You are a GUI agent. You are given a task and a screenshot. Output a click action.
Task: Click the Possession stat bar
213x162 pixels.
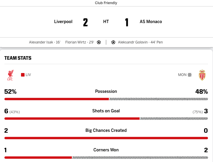(x=106, y=99)
